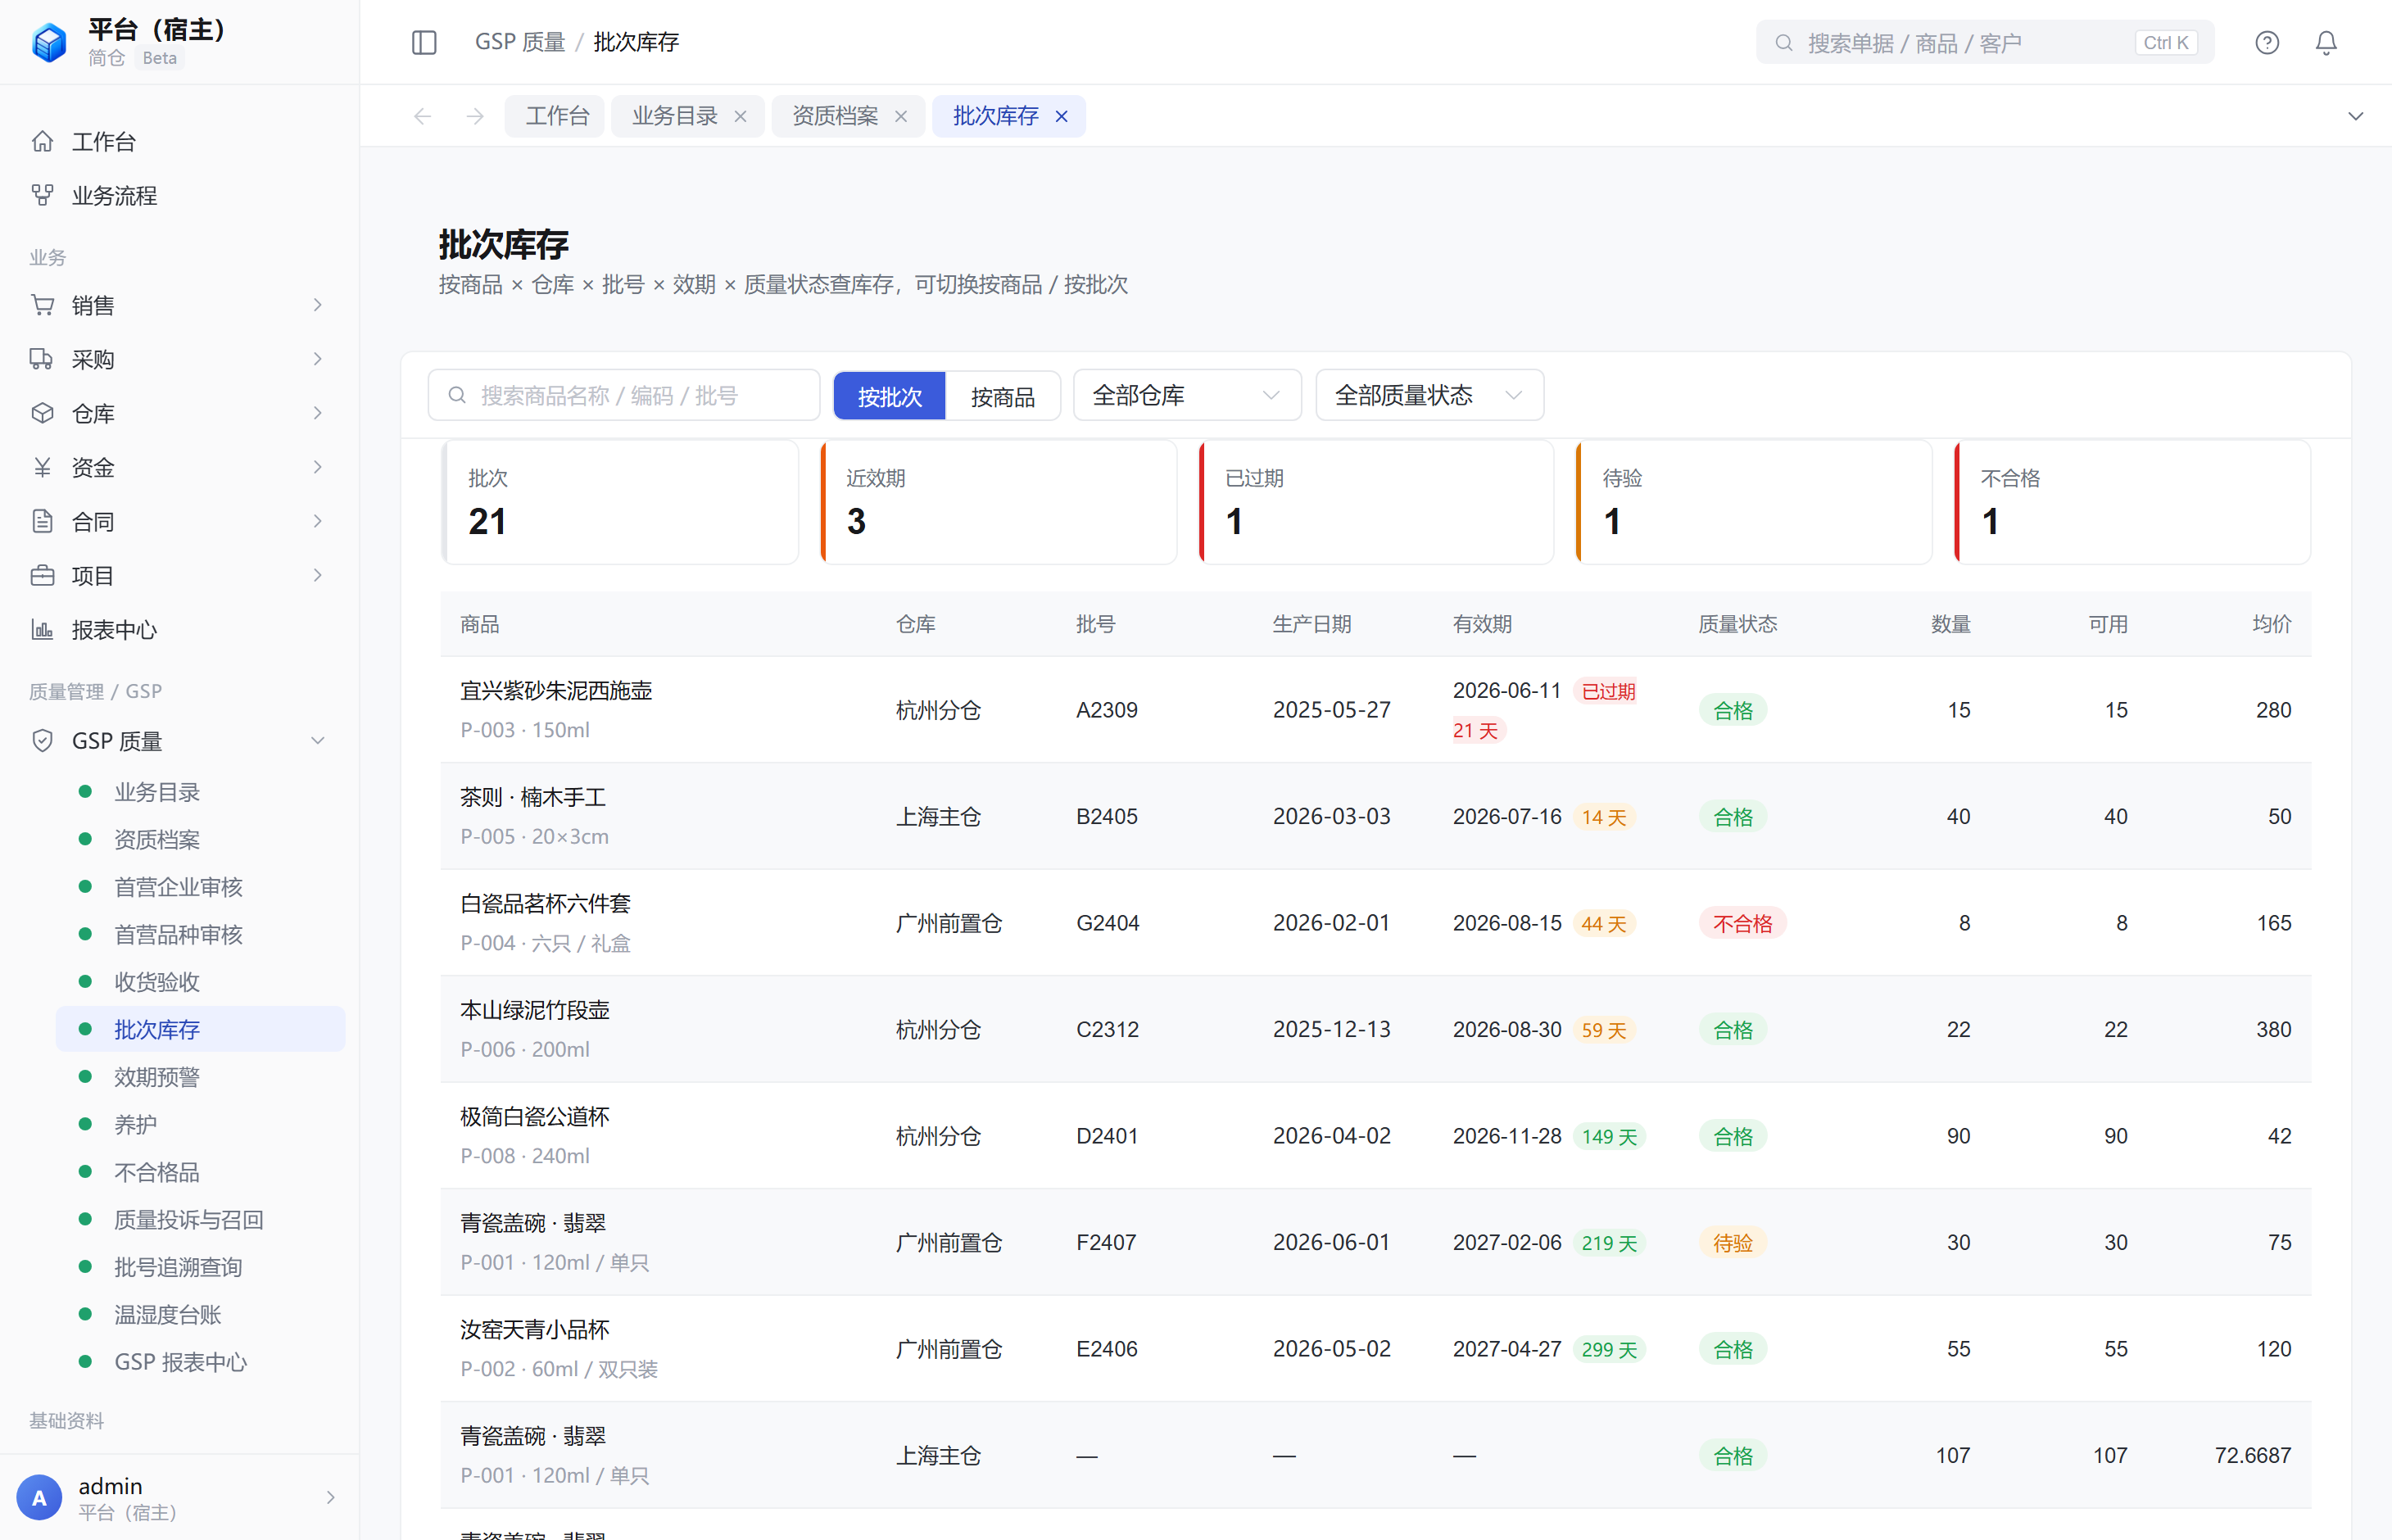This screenshot has height=1540, width=2392.
Task: Switch view to 按批次
Action: coord(889,396)
